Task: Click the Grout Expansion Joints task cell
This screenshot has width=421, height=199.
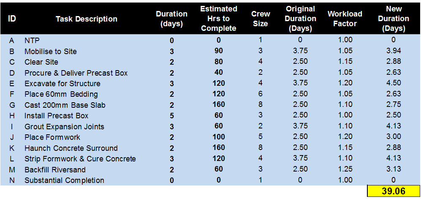Action: 64,127
